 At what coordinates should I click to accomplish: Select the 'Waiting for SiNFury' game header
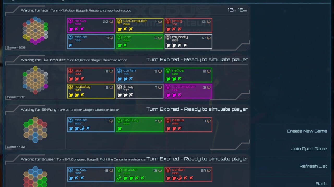(70, 110)
